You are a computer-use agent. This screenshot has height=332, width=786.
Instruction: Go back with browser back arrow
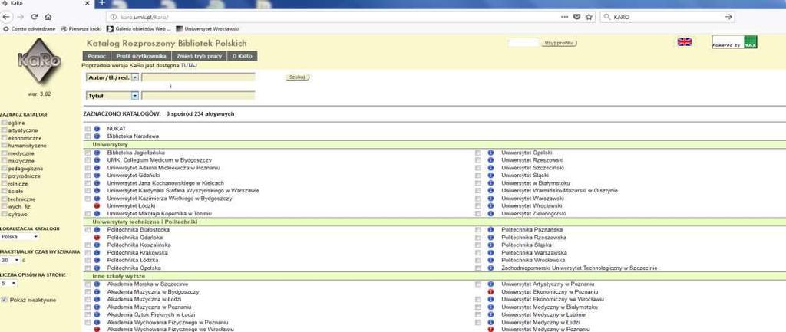click(x=6, y=17)
